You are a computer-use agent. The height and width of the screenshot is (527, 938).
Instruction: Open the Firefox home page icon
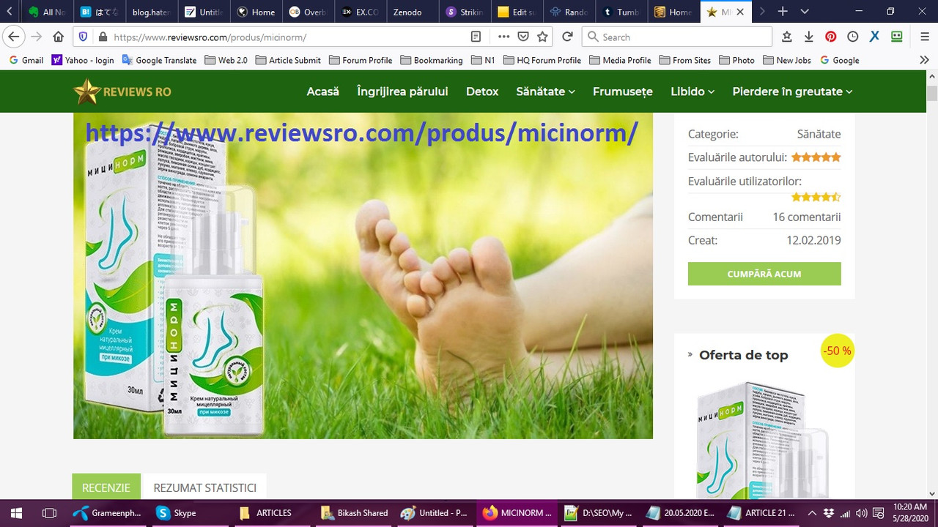point(59,37)
